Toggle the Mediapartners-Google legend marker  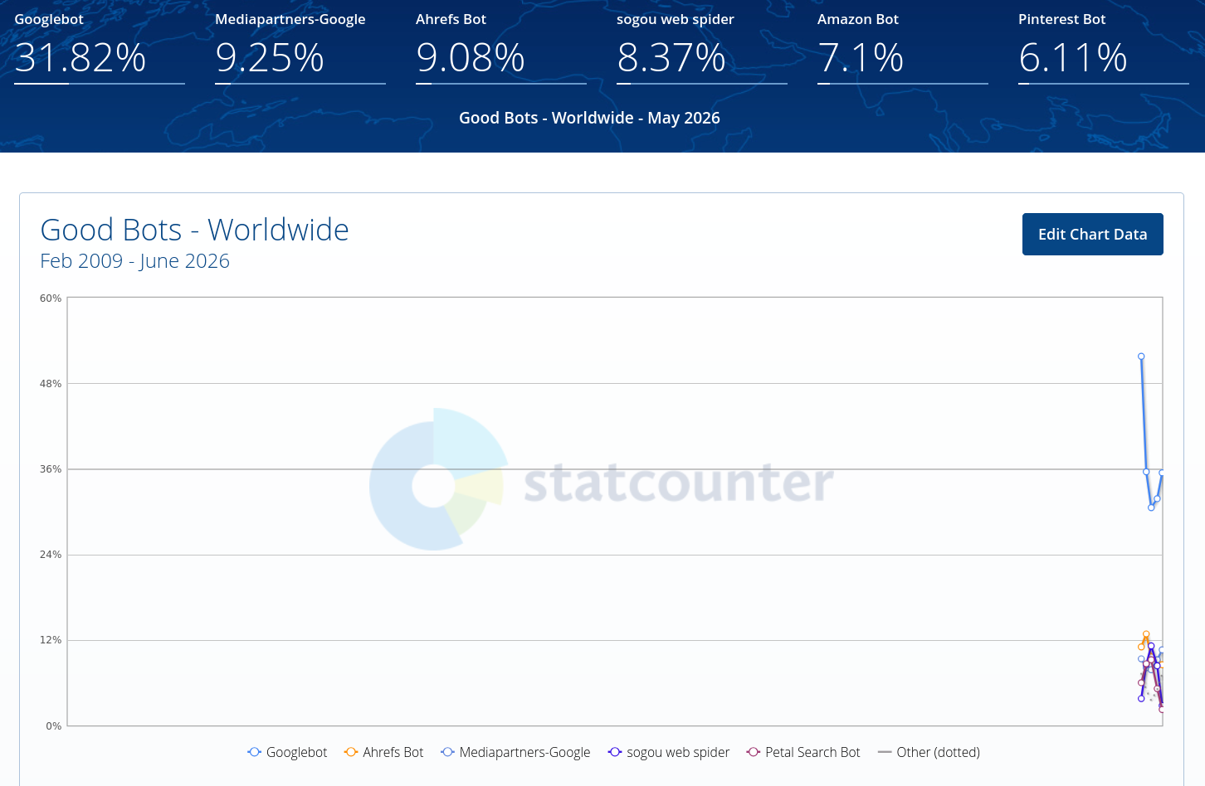point(448,752)
